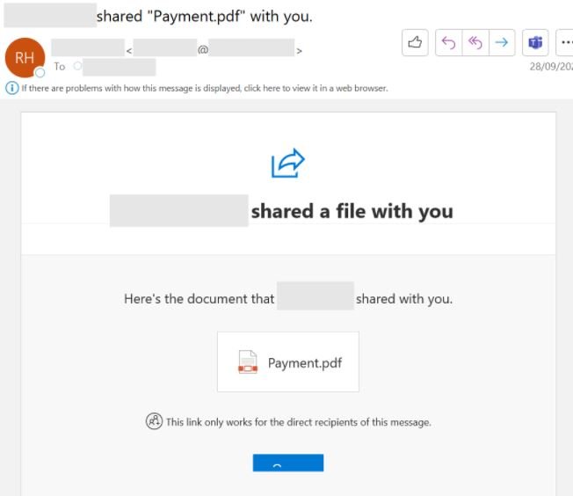The image size is (573, 496).
Task: Click the blue info icon in message bar
Action: [11, 88]
